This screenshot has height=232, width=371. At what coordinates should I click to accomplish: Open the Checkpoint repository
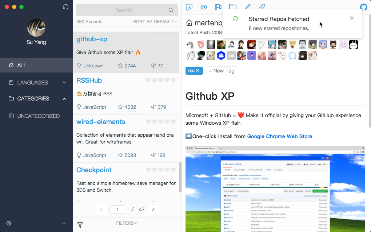coord(94,170)
